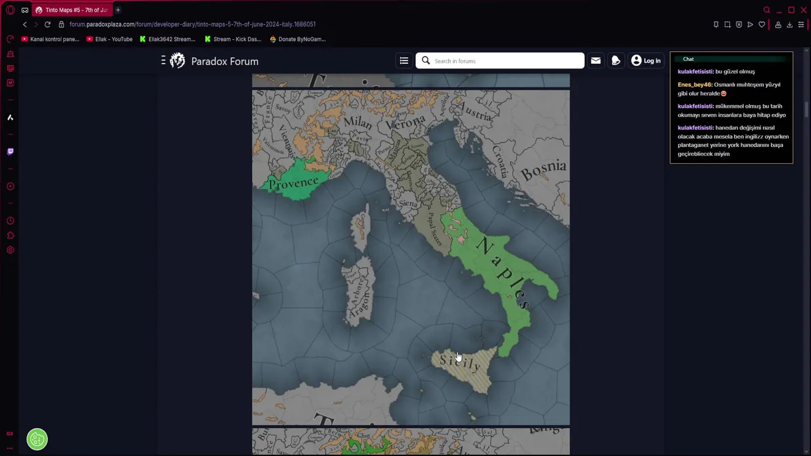811x456 pixels.
Task: Click the page vertical scrollbar
Action: pos(807,109)
